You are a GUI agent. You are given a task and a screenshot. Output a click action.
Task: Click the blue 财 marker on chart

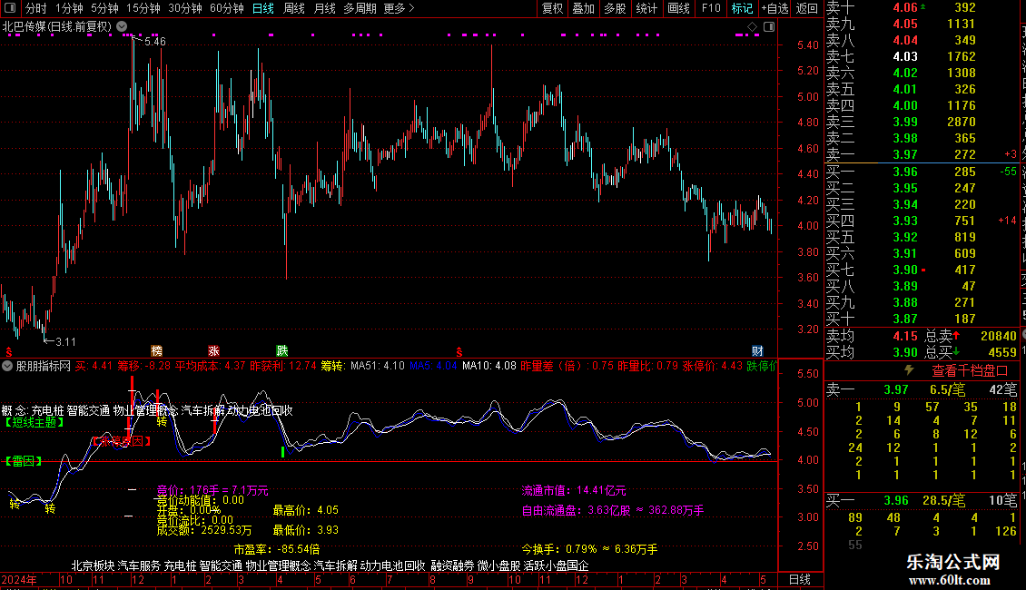click(757, 350)
